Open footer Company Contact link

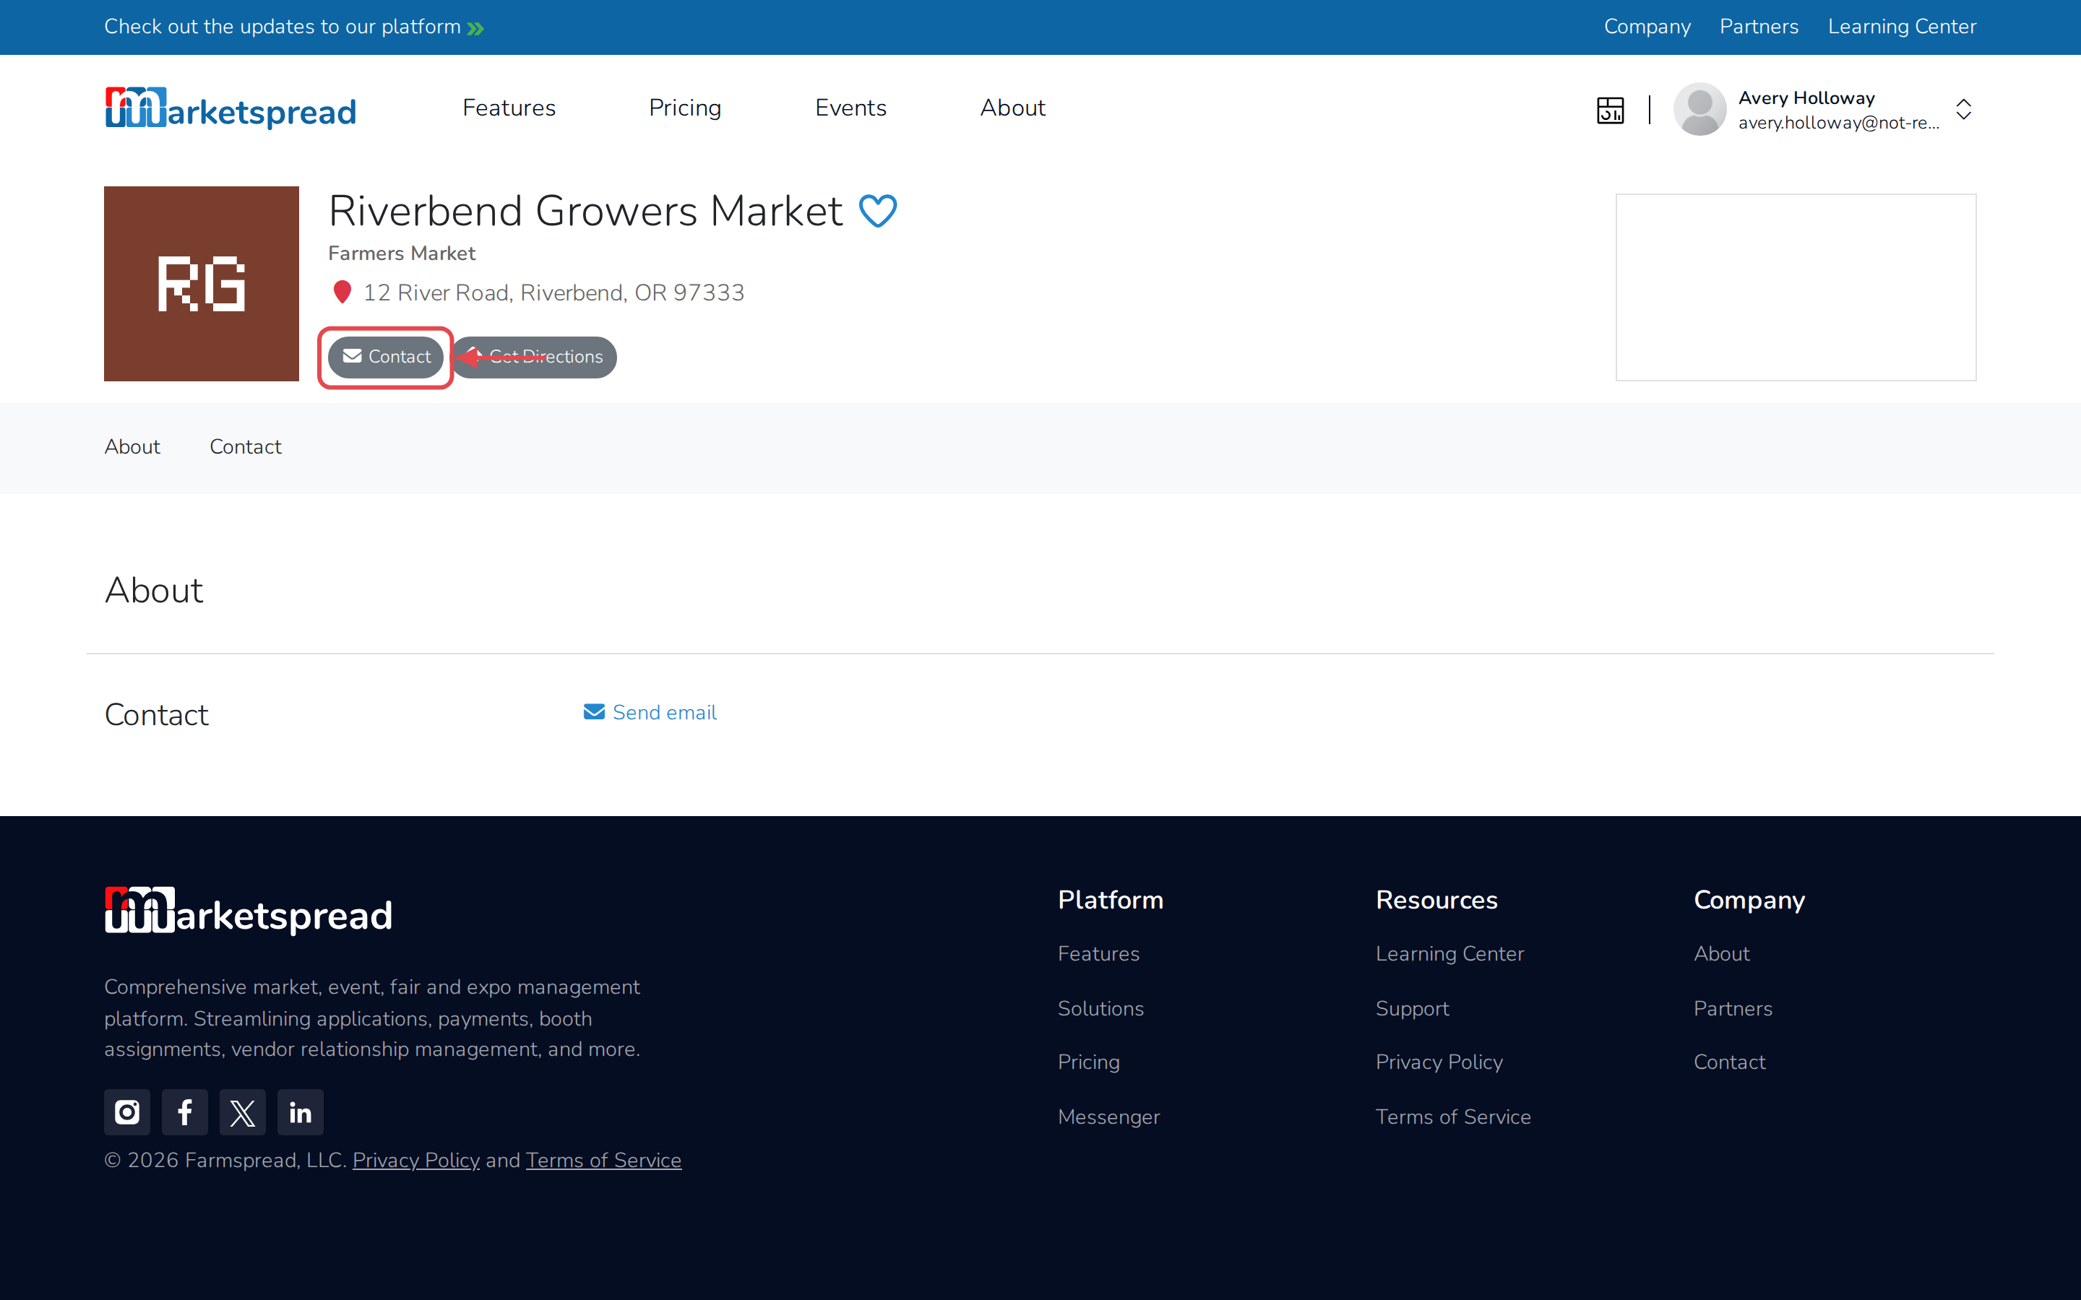[1728, 1062]
